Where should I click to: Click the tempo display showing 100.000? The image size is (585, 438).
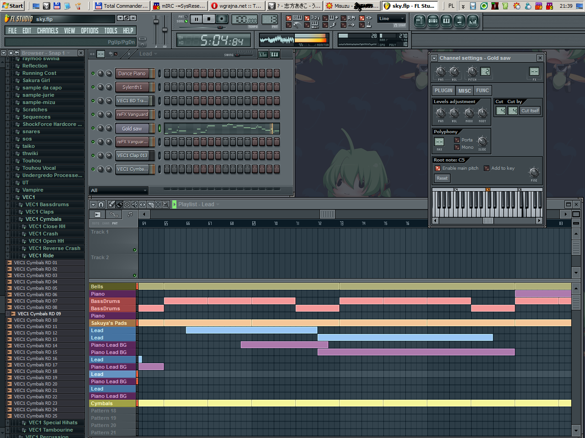245,19
